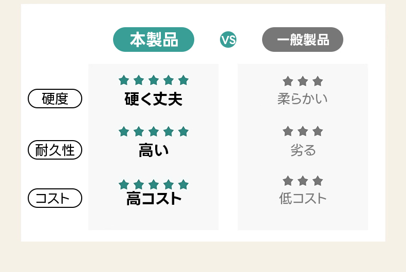406x272 pixels.
Task: Click the 一般製品 gray header badge
Action: click(303, 40)
